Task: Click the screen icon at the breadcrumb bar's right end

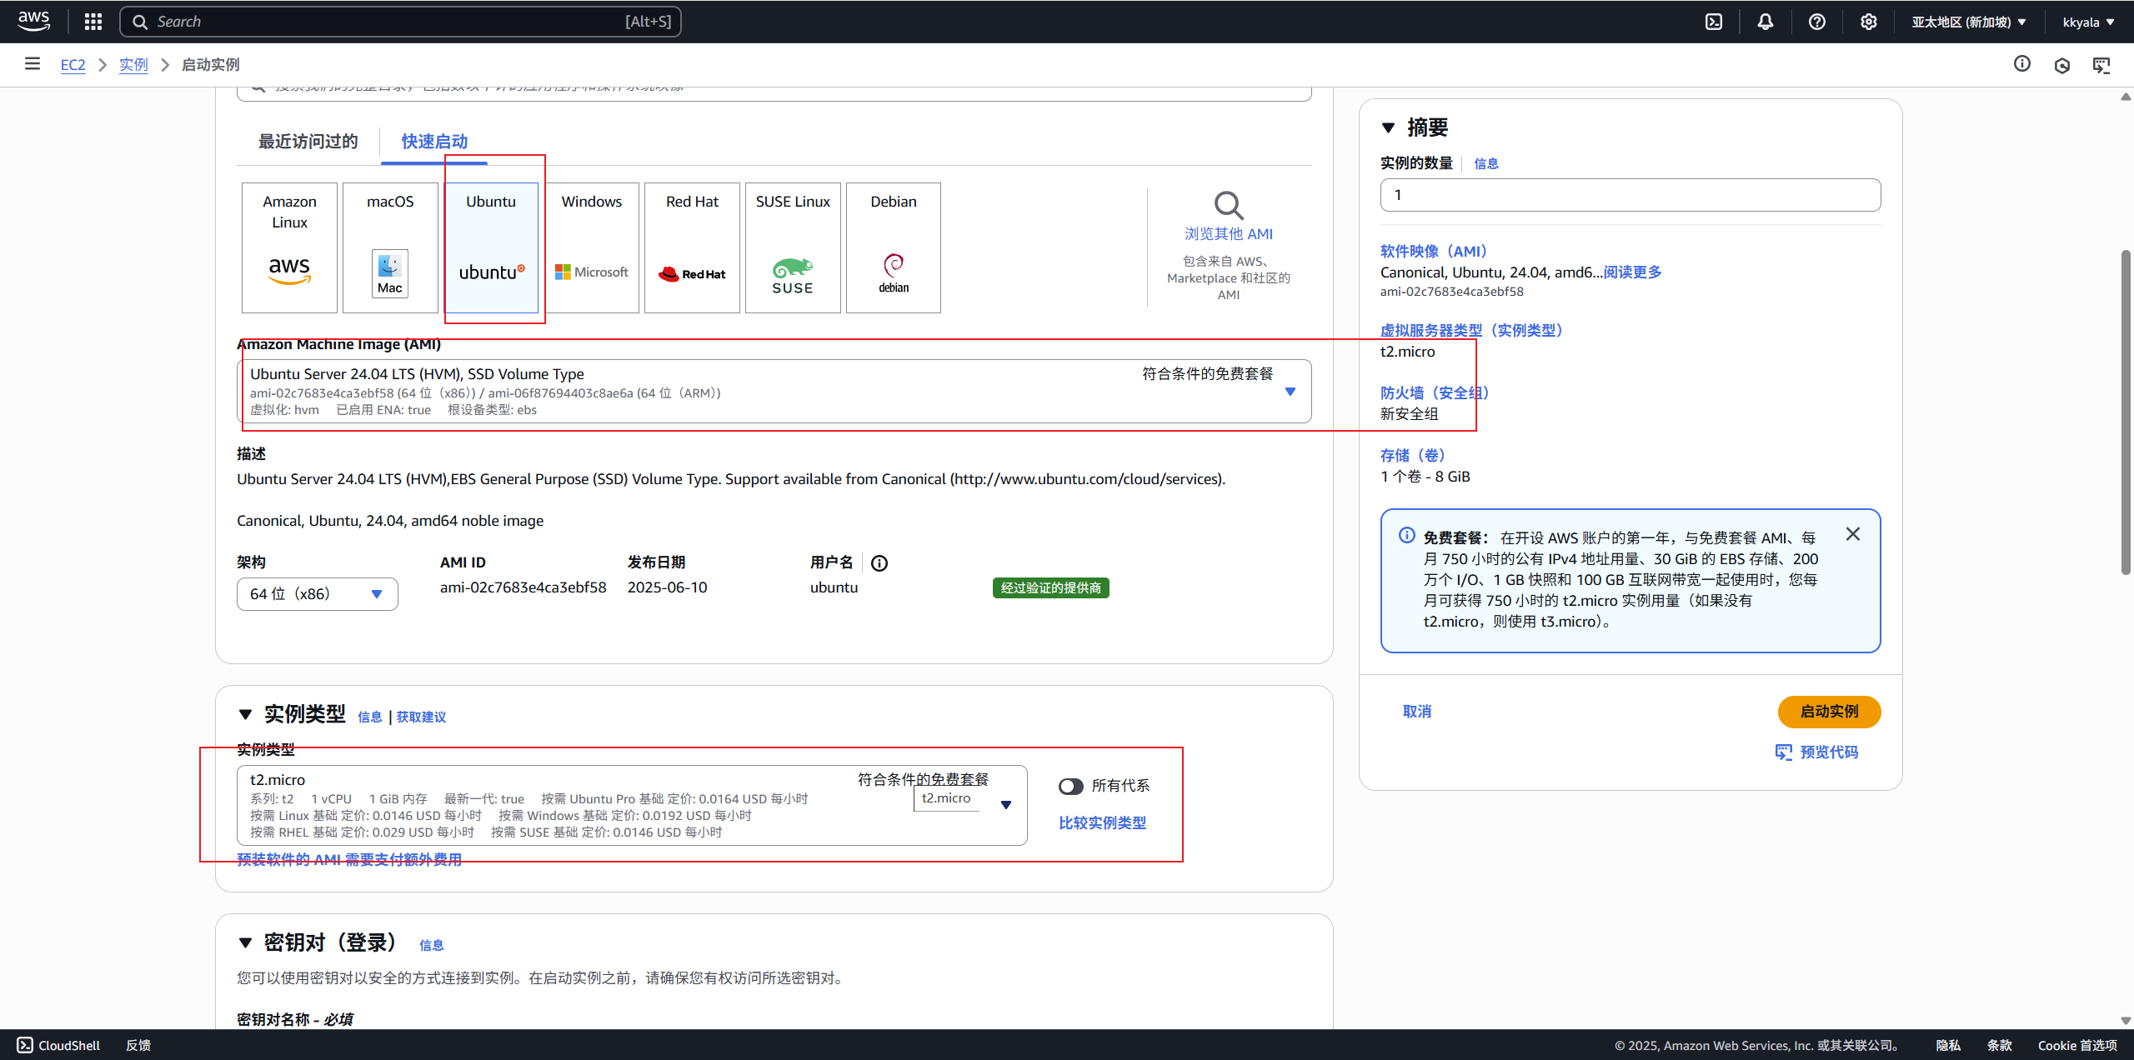Action: click(x=2101, y=65)
